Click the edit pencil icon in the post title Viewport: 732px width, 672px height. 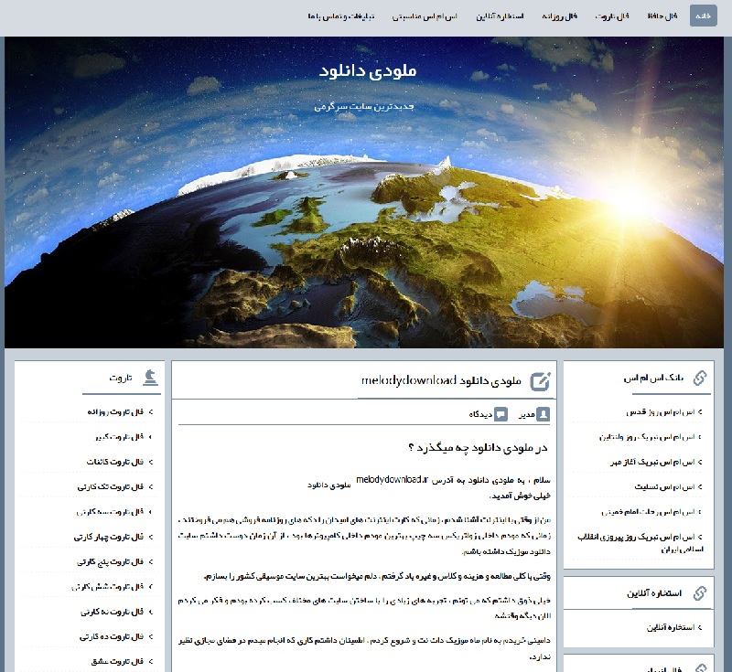541,381
